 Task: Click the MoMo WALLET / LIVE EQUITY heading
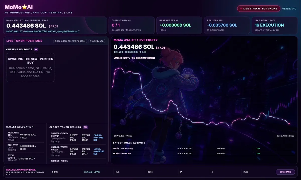pyautogui.click(x=135, y=40)
